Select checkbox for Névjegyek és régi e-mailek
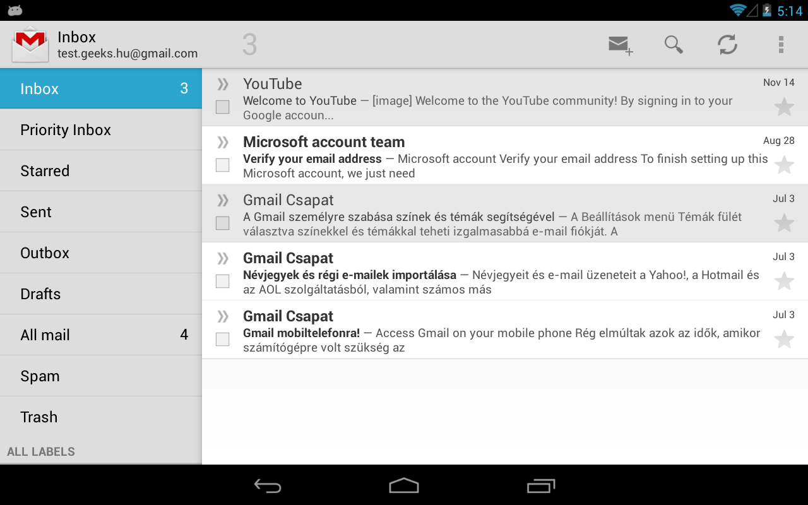This screenshot has width=808, height=505. point(222,281)
